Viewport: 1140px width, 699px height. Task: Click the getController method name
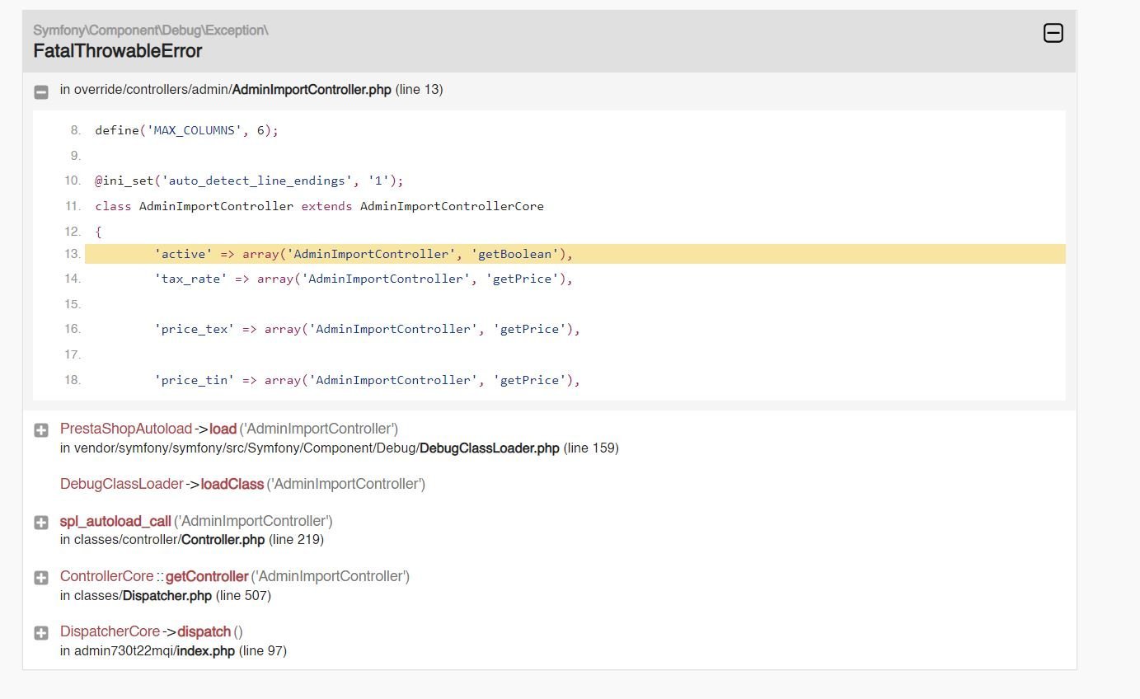207,576
